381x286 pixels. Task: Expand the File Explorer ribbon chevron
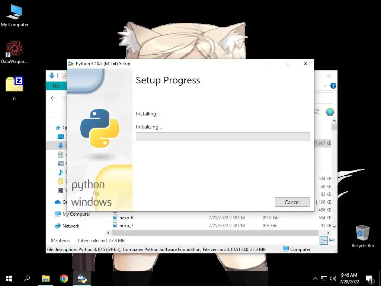tap(325, 86)
